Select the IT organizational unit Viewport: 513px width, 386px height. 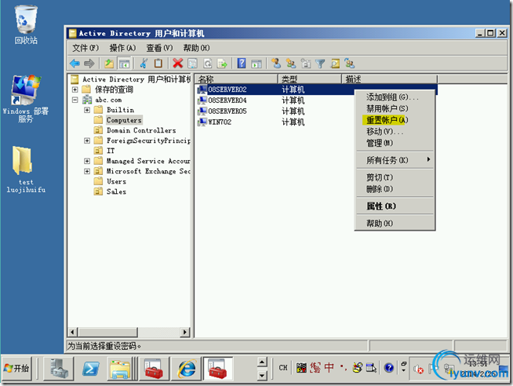[111, 151]
